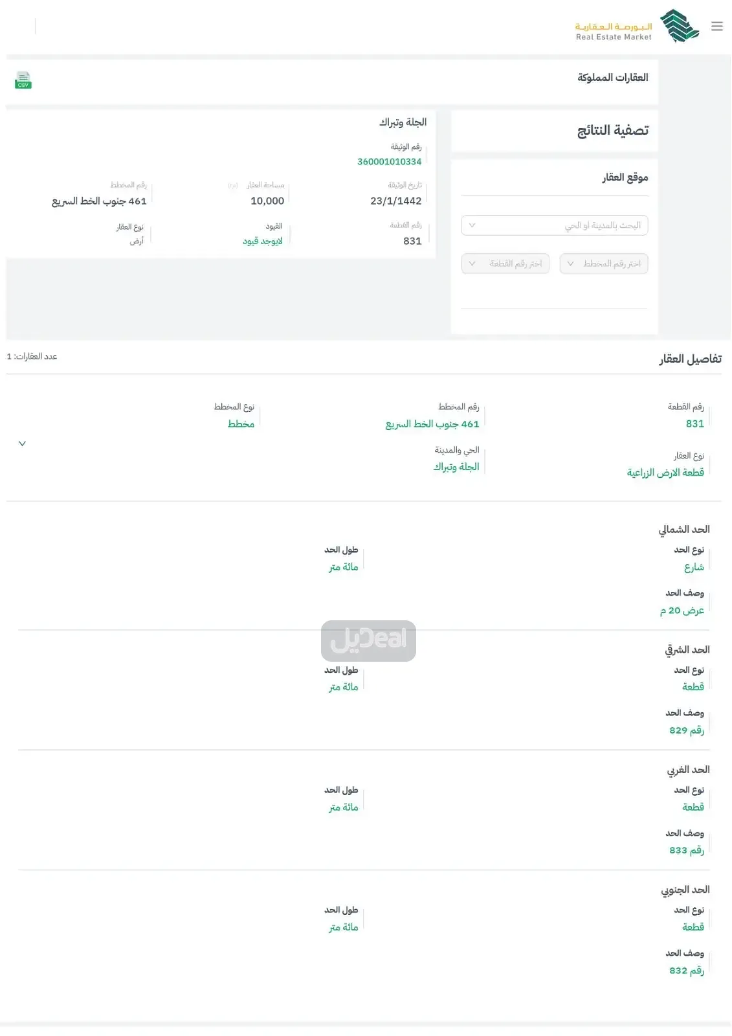Click the Al-Jallah and Tabrak property card title
732x1036 pixels.
(x=403, y=122)
